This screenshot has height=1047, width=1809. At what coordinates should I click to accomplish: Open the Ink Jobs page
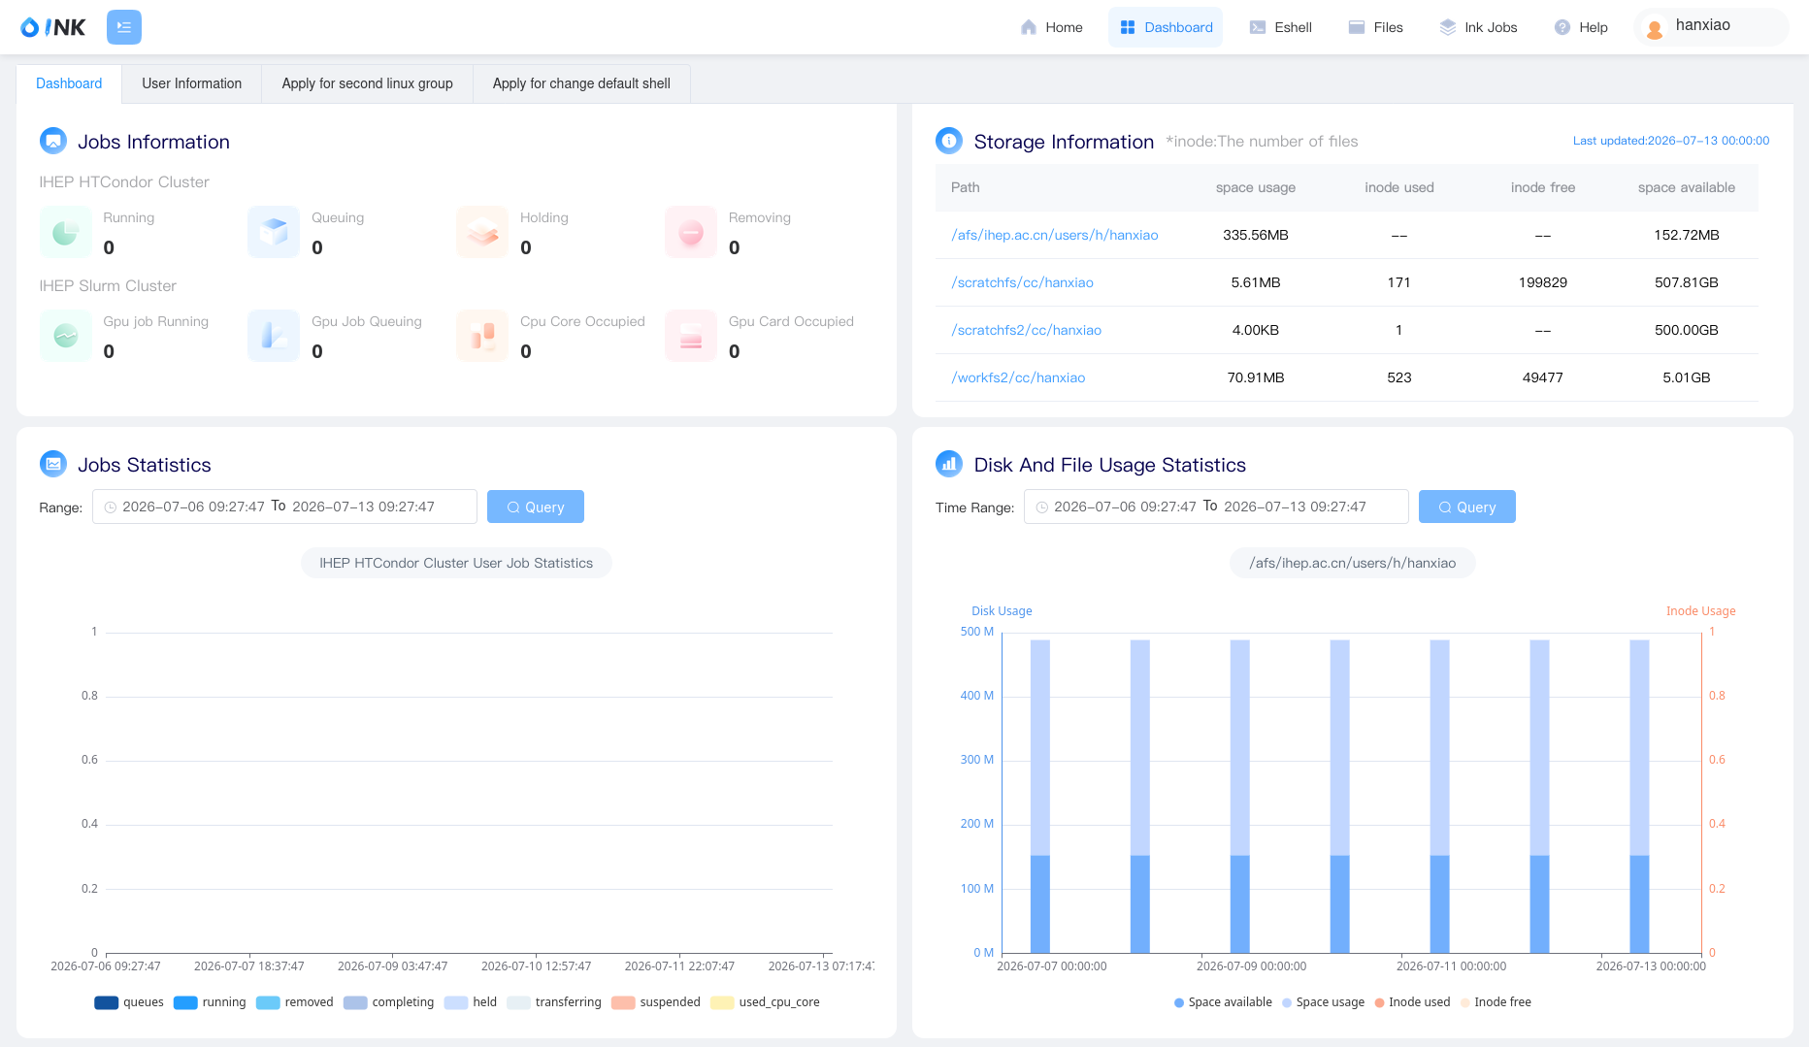click(1478, 27)
